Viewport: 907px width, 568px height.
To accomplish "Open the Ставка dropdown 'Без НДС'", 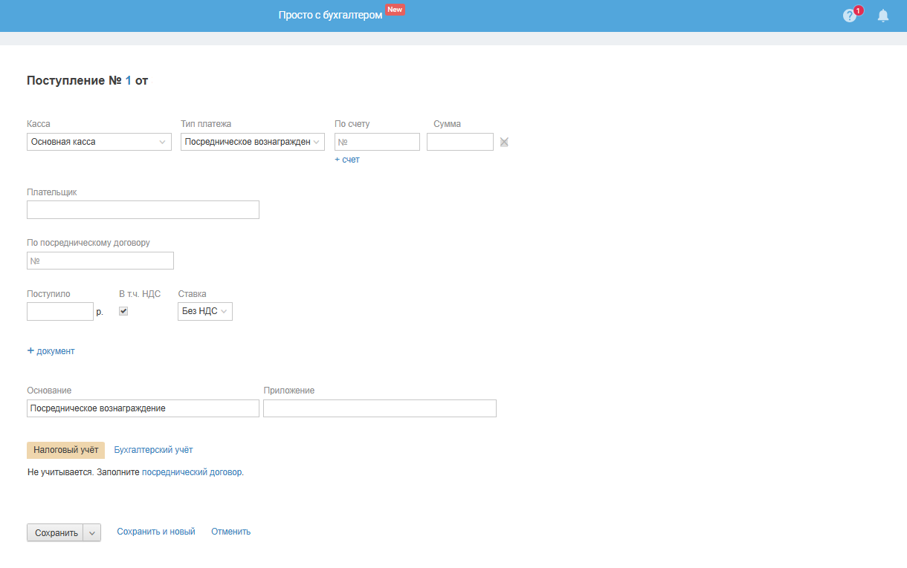I will tap(205, 311).
